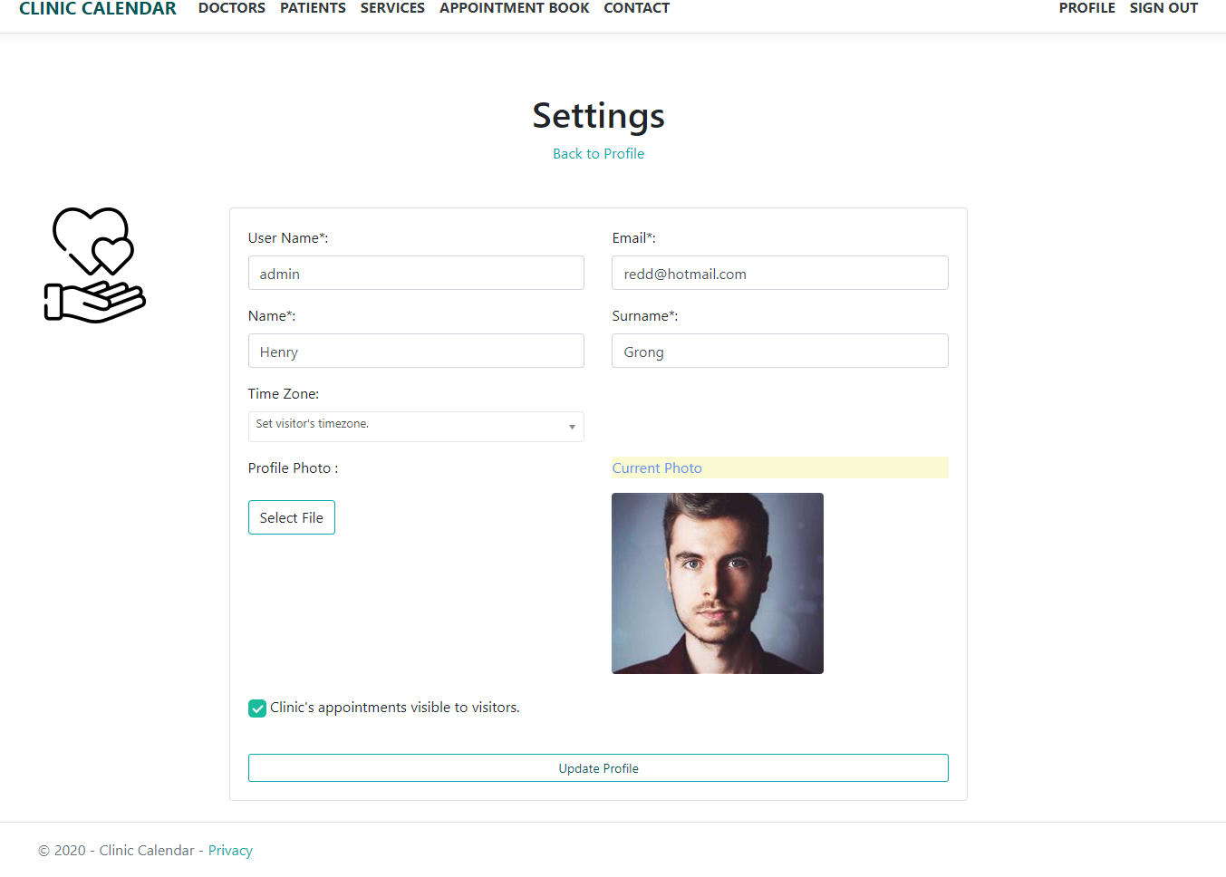The width and height of the screenshot is (1226, 877).
Task: Click the Time Zone dropdown arrow
Action: point(572,427)
